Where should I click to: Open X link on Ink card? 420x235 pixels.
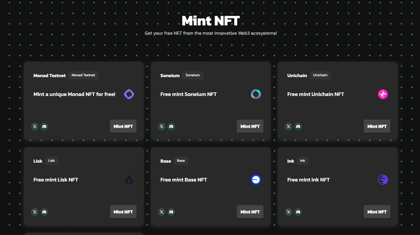[x=289, y=212]
